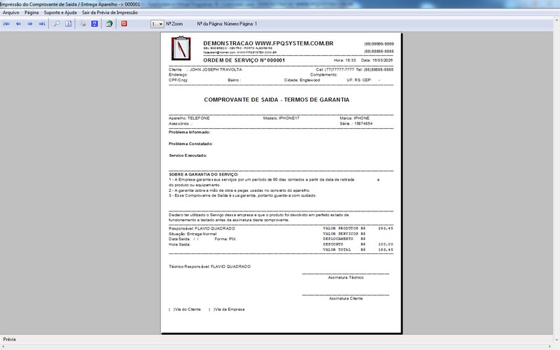The height and width of the screenshot is (350, 560).
Task: Click the previous page arrow icon
Action: pos(18,24)
